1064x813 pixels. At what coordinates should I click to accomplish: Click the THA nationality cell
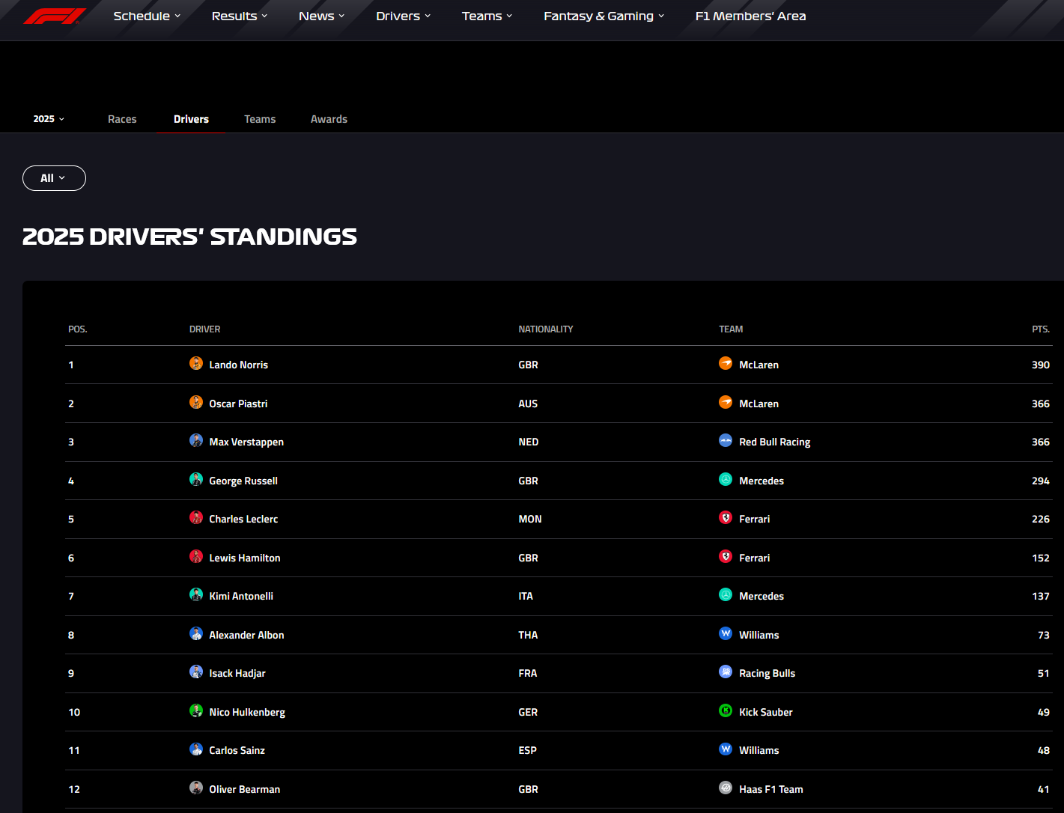[528, 635]
